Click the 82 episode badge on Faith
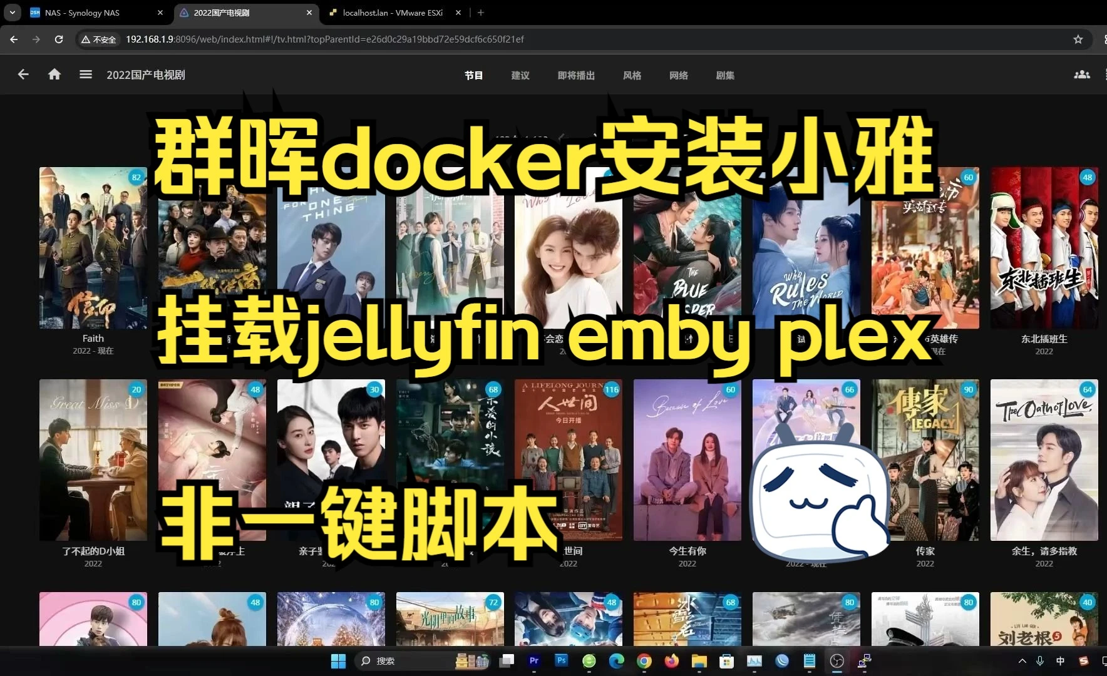 (x=136, y=177)
